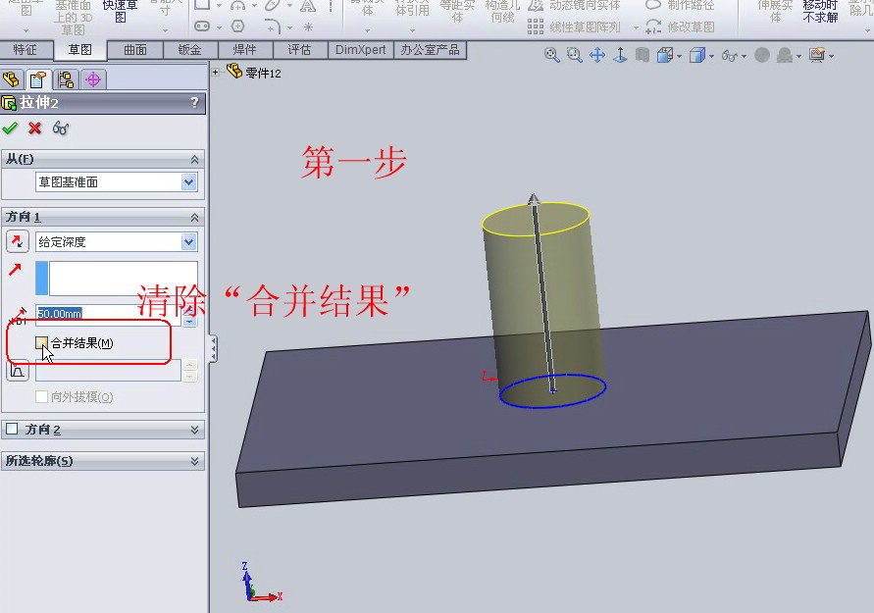The height and width of the screenshot is (613, 874).
Task: Click the 零件12 part name in the tree
Action: 263,73
